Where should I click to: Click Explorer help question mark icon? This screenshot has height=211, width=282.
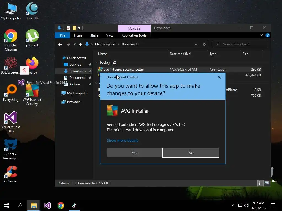[268, 35]
